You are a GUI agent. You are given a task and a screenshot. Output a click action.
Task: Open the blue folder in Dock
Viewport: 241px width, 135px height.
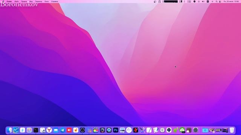point(205,130)
